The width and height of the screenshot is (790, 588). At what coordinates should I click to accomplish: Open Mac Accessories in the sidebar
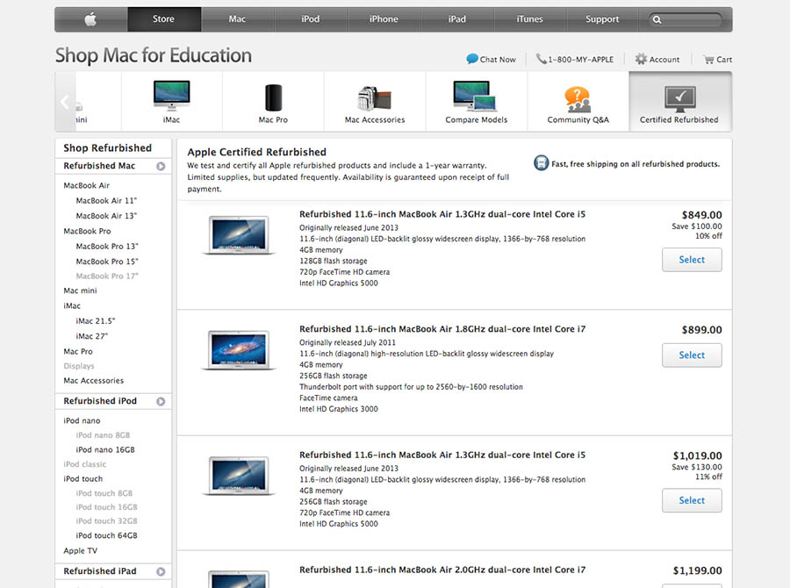pos(94,380)
